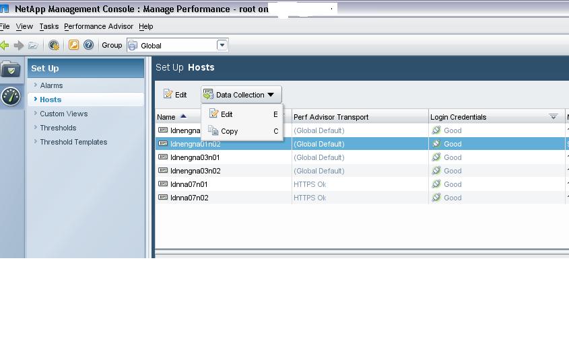Click the gear settings toolbar icon

[54, 45]
